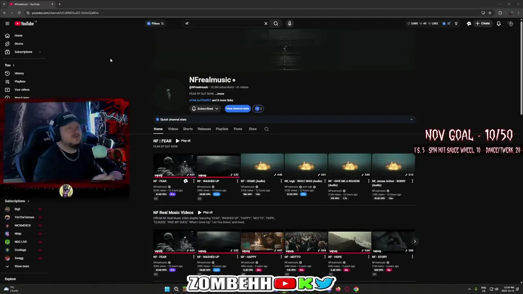Click the blue vidIQ extension icon in header
The width and height of the screenshot is (523, 294).
click(x=444, y=23)
